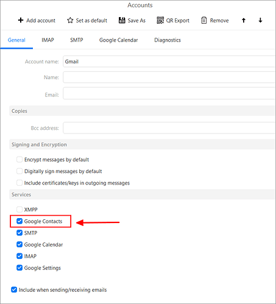Uncheck the IMAP service checkbox
Image resolution: width=276 pixels, height=304 pixels.
point(19,256)
